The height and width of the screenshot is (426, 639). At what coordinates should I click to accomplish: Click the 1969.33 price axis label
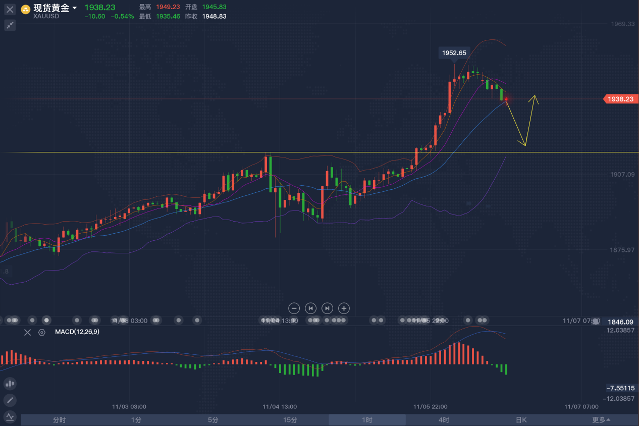pos(622,24)
